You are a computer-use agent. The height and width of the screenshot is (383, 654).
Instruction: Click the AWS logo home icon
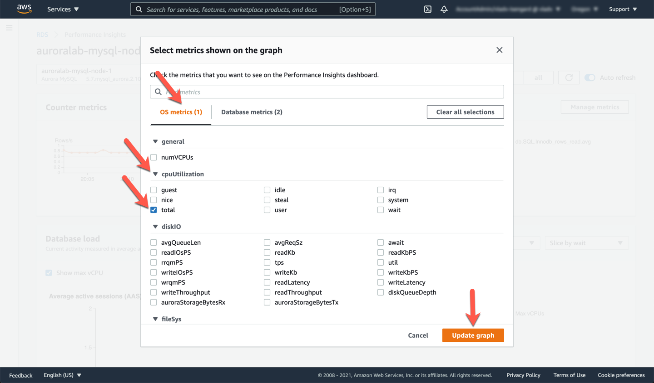coord(24,9)
